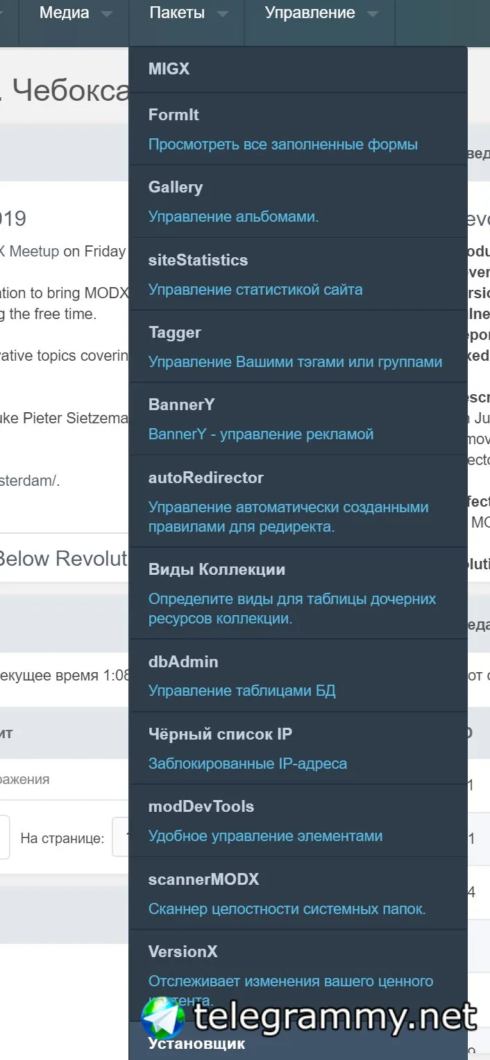Viewport: 490px width, 1060px height.
Task: Open VersionX content tracking item
Action: (x=298, y=975)
